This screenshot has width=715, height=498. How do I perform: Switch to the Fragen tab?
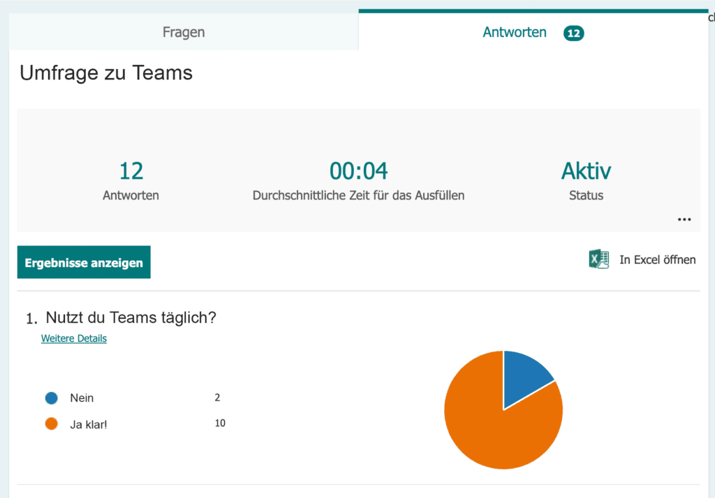[x=184, y=32]
